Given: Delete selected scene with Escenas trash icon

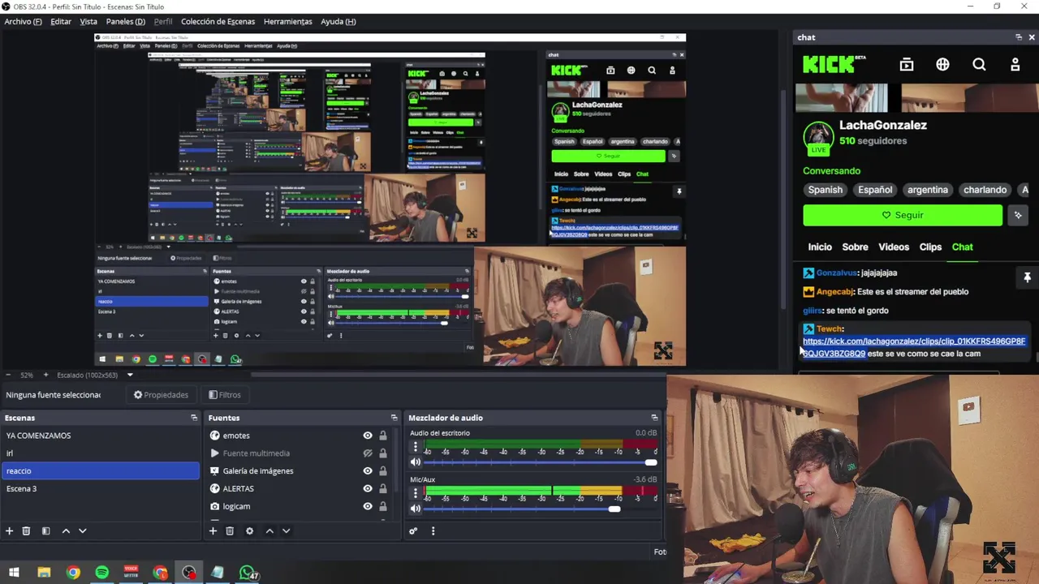Looking at the screenshot, I should pyautogui.click(x=26, y=530).
